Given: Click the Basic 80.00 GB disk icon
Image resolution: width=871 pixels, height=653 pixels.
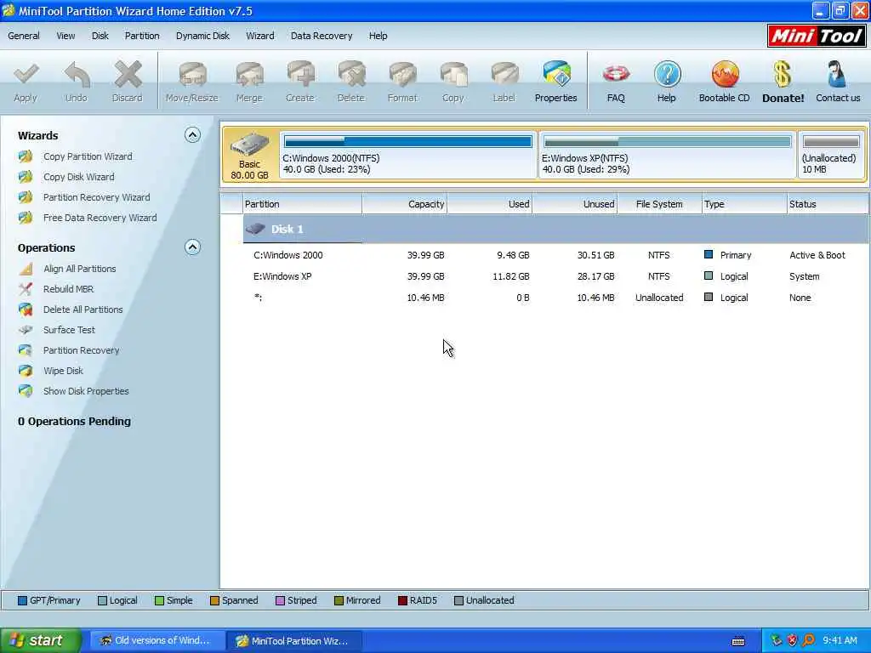Looking at the screenshot, I should click(x=249, y=154).
